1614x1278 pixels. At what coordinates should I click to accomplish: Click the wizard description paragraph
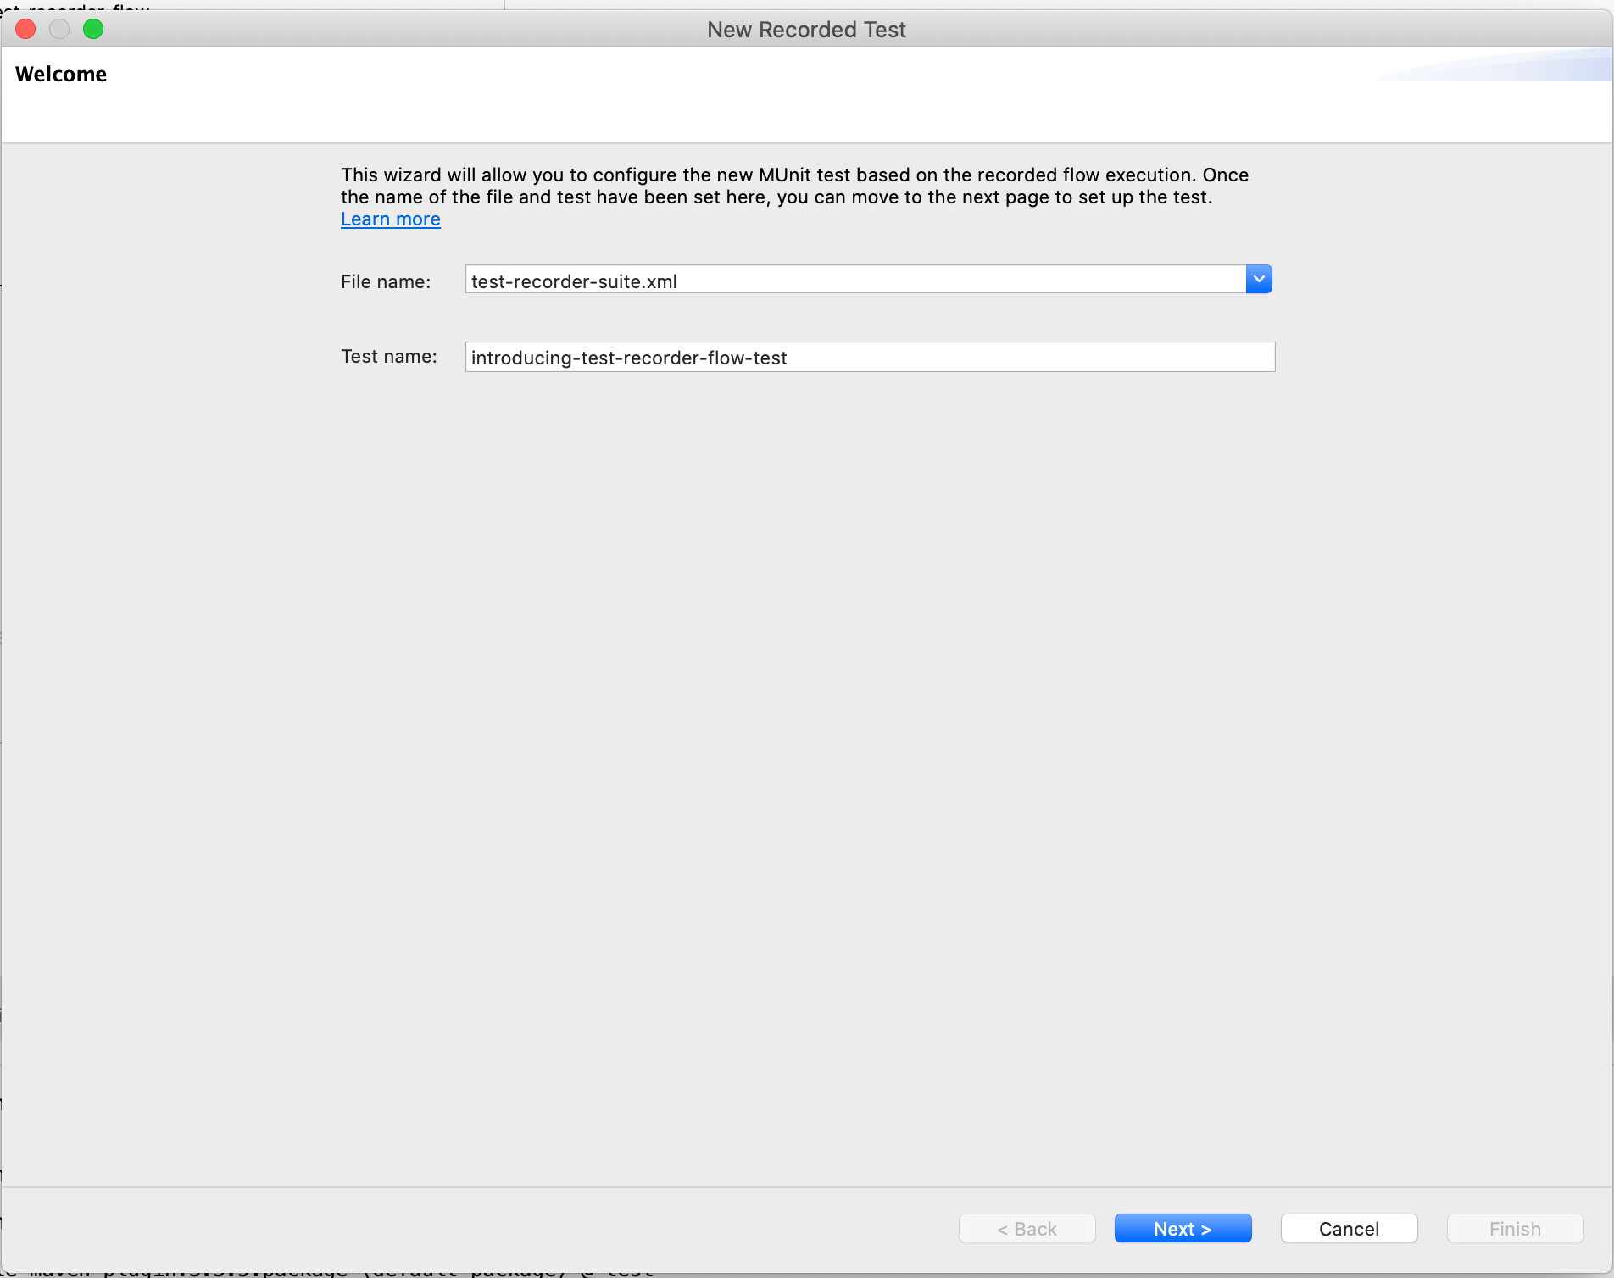[x=793, y=186]
